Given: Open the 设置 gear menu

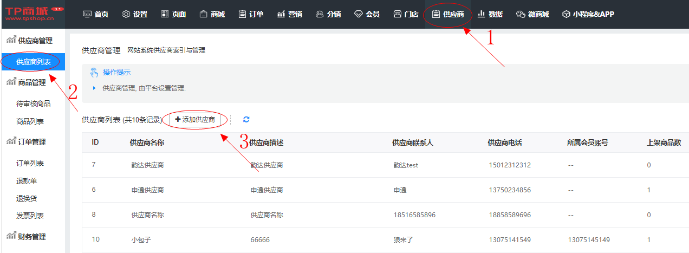Looking at the screenshot, I should pyautogui.click(x=135, y=15).
